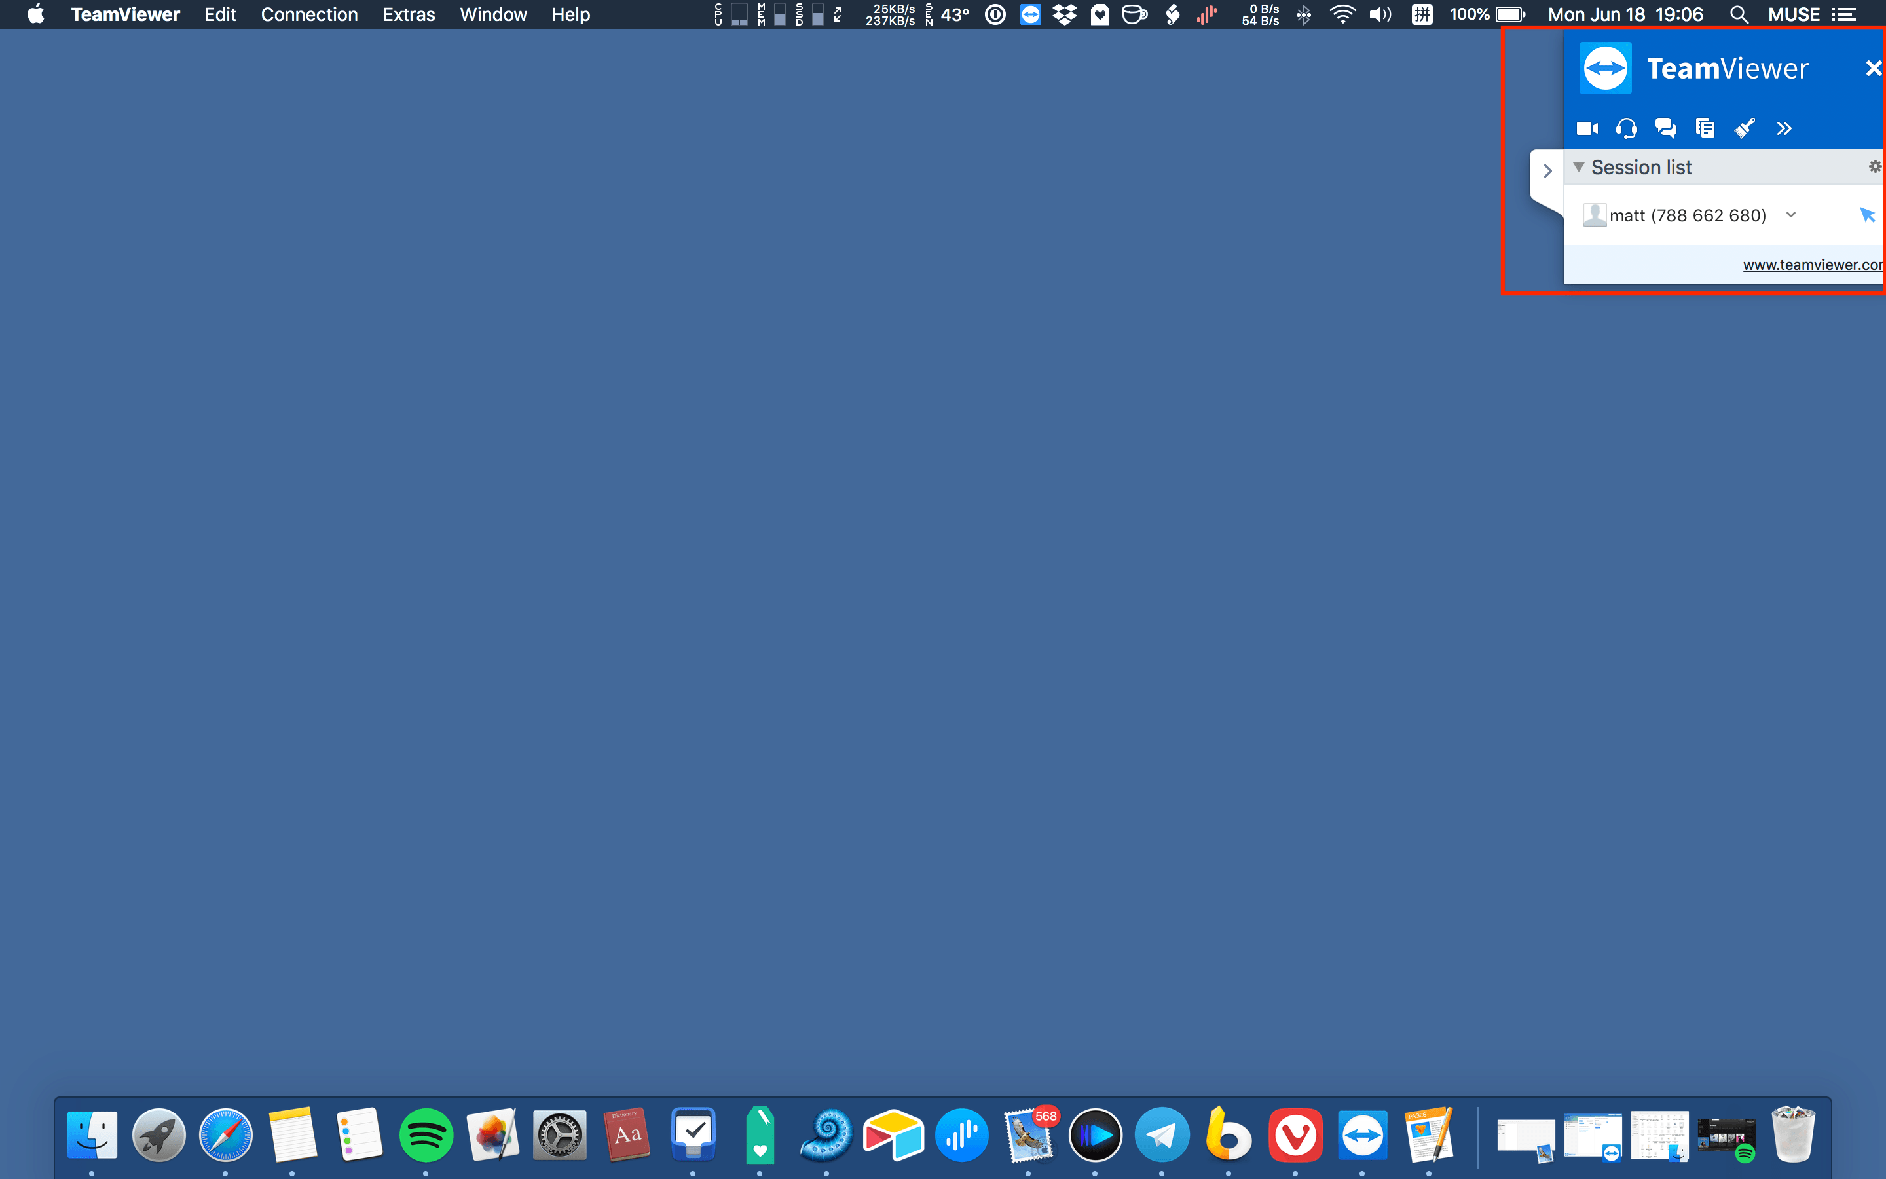The image size is (1886, 1179).
Task: Open the blue waveform app in Dock
Action: [962, 1134]
